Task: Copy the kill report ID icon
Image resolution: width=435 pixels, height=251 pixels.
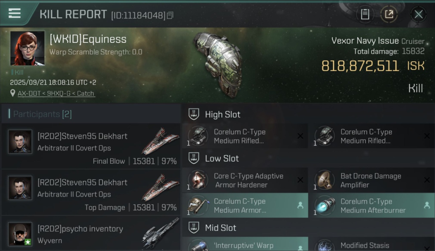Action: (170, 15)
